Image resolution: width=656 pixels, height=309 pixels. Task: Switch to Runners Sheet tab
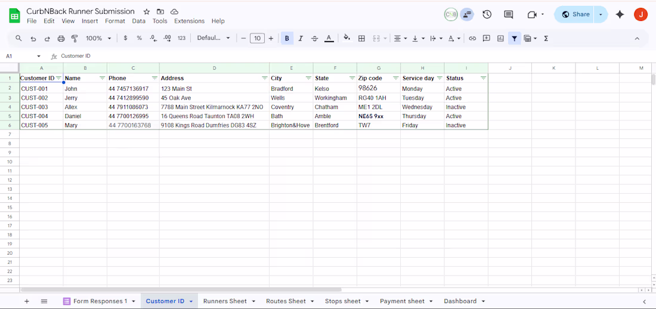229,301
